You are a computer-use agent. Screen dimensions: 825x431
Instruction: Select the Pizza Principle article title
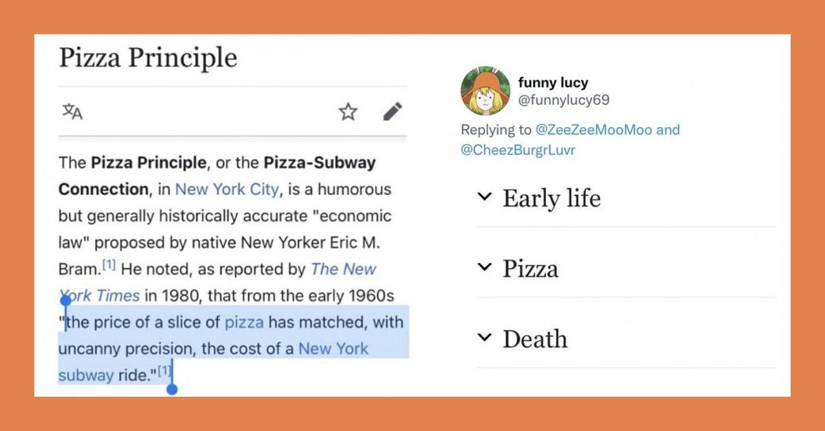click(x=149, y=58)
